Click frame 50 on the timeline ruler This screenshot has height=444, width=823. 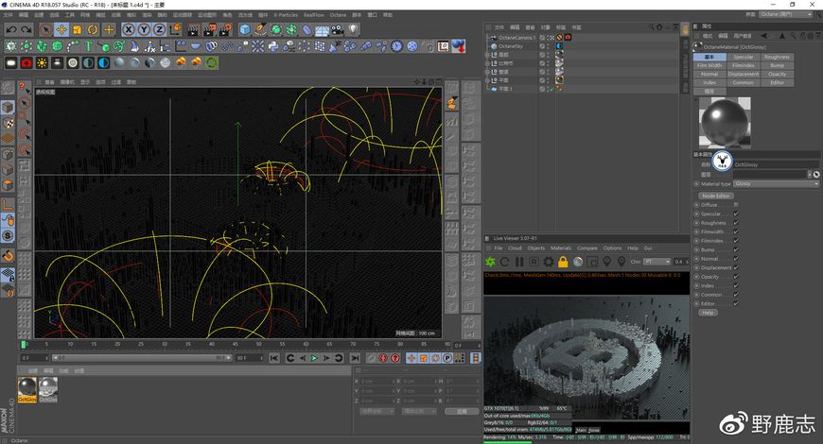pyautogui.click(x=259, y=345)
